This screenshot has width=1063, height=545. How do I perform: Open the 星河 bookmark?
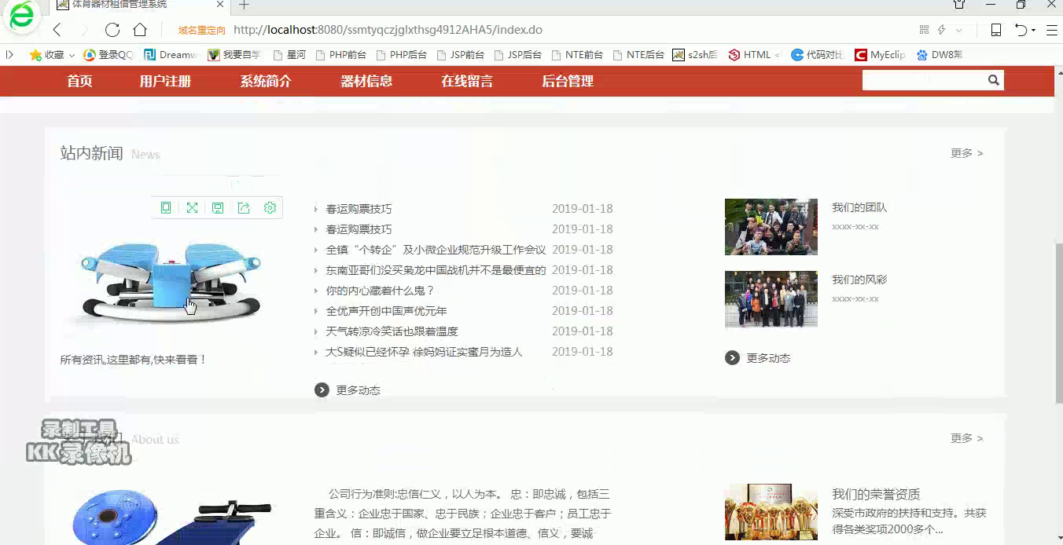[289, 55]
